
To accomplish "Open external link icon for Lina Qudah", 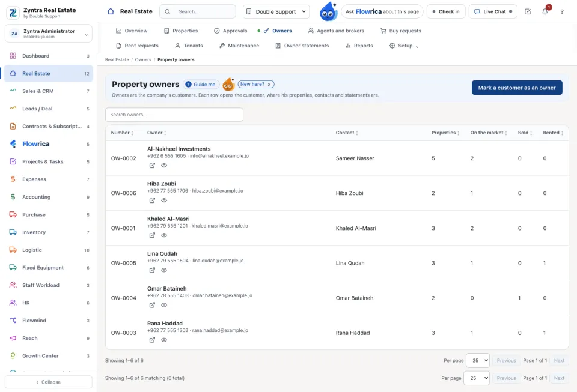I will pyautogui.click(x=152, y=270).
